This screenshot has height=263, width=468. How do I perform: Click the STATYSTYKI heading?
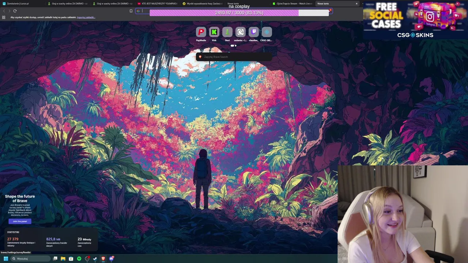tap(13, 232)
